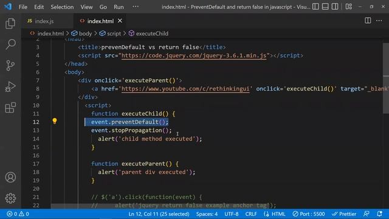This screenshot has width=389, height=219.
Task: Split the editor to the right
Action: click(x=368, y=21)
